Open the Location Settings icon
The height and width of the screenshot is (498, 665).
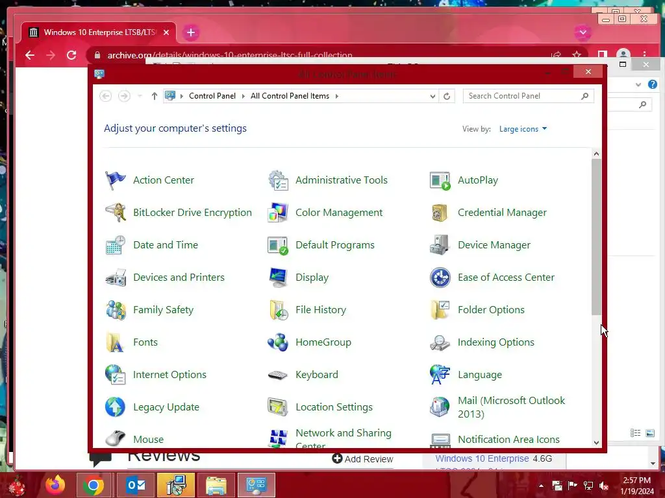tap(278, 407)
